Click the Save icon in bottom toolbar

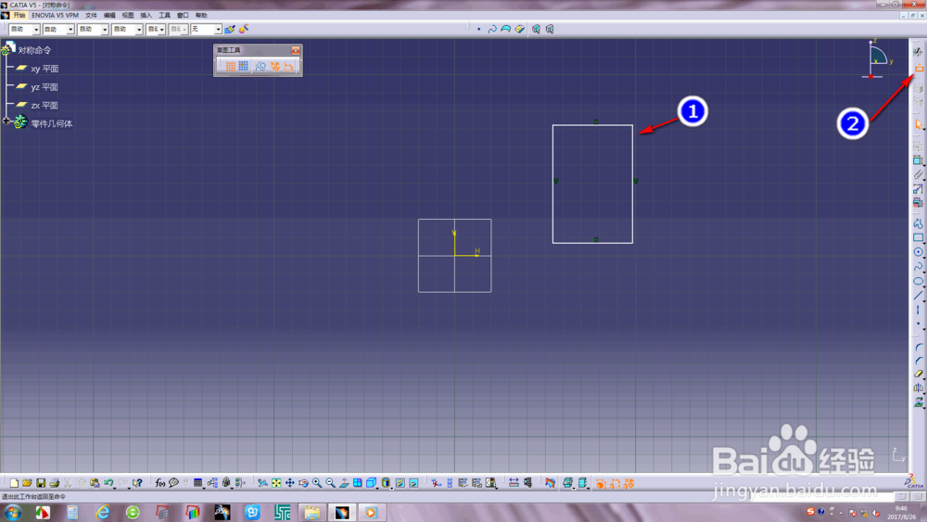pyautogui.click(x=41, y=483)
